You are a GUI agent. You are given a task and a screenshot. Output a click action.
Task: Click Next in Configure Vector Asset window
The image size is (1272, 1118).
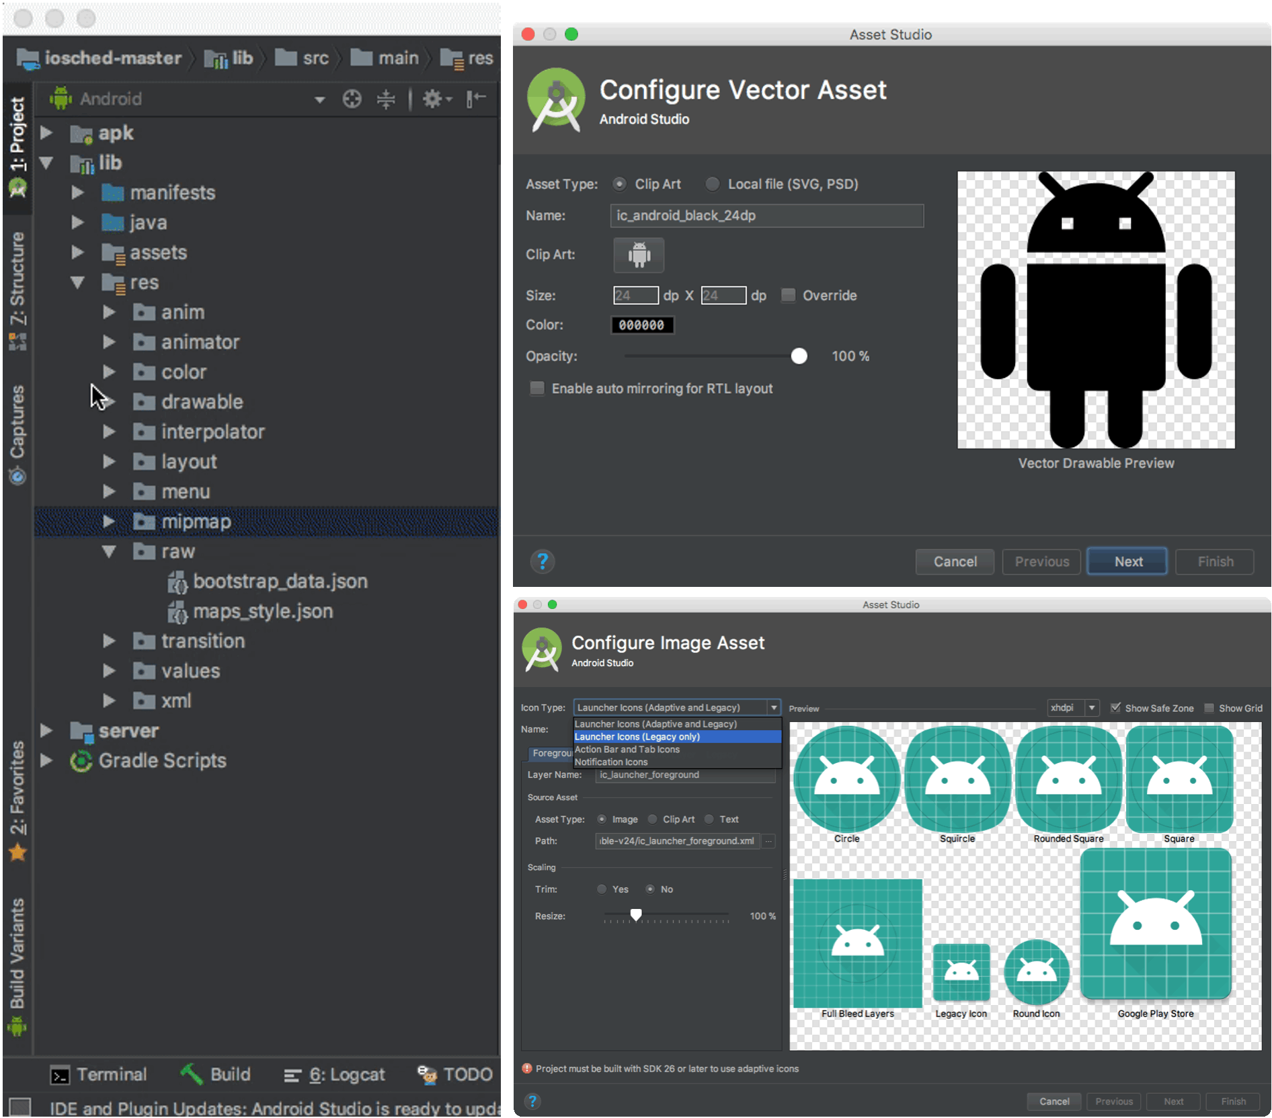click(1127, 561)
